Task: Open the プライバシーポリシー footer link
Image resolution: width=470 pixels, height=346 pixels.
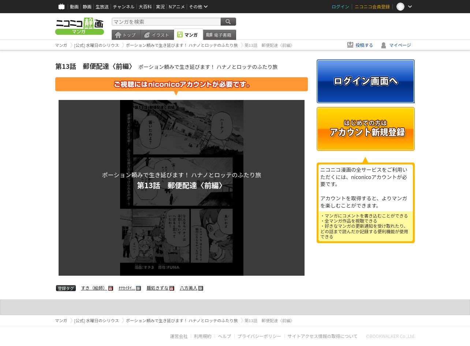Action: click(259, 336)
